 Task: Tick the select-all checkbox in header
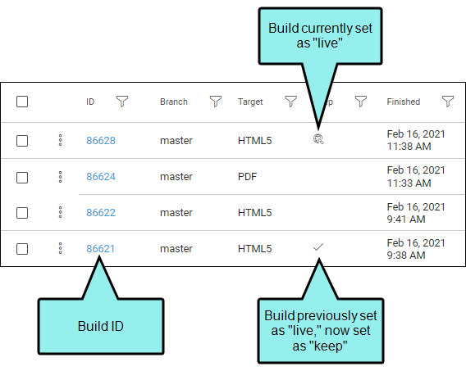[22, 102]
